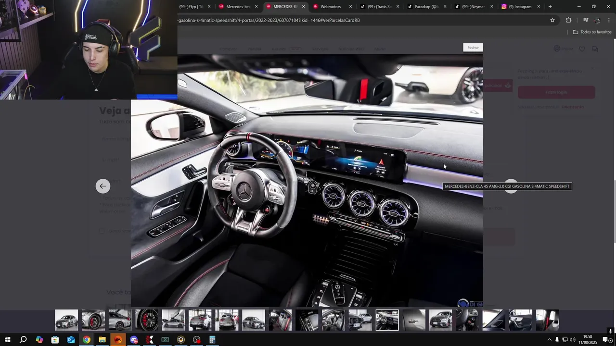Close the photo gallery with Fechar
Viewport: 616px width, 346px height.
coord(473,48)
